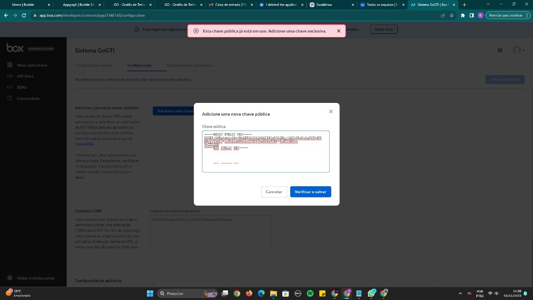533x300 pixels.
Task: Click the error icon in the red banner
Action: coord(196,31)
